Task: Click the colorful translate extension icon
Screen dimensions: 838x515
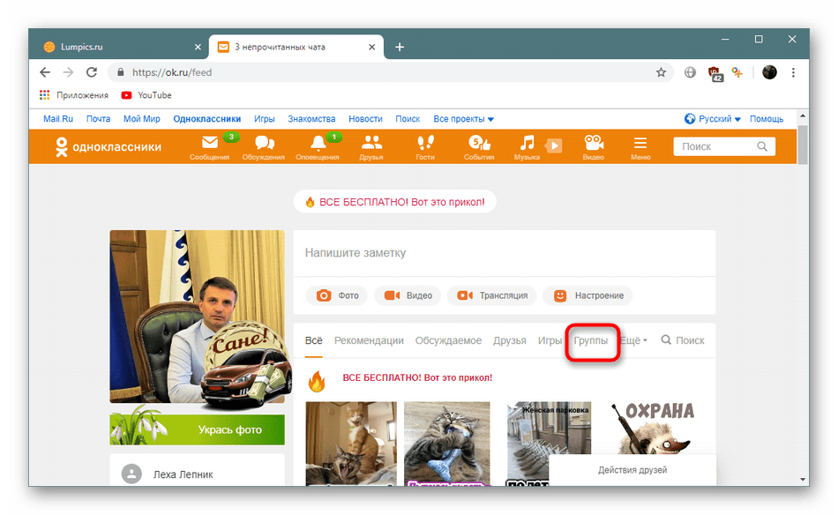Action: [x=737, y=72]
